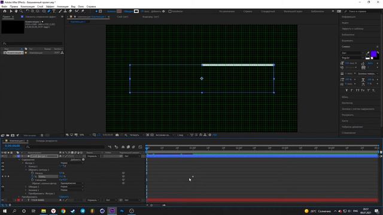Select the Clone Stamp tool
This screenshot has width=383, height=215.
(x=65, y=11)
